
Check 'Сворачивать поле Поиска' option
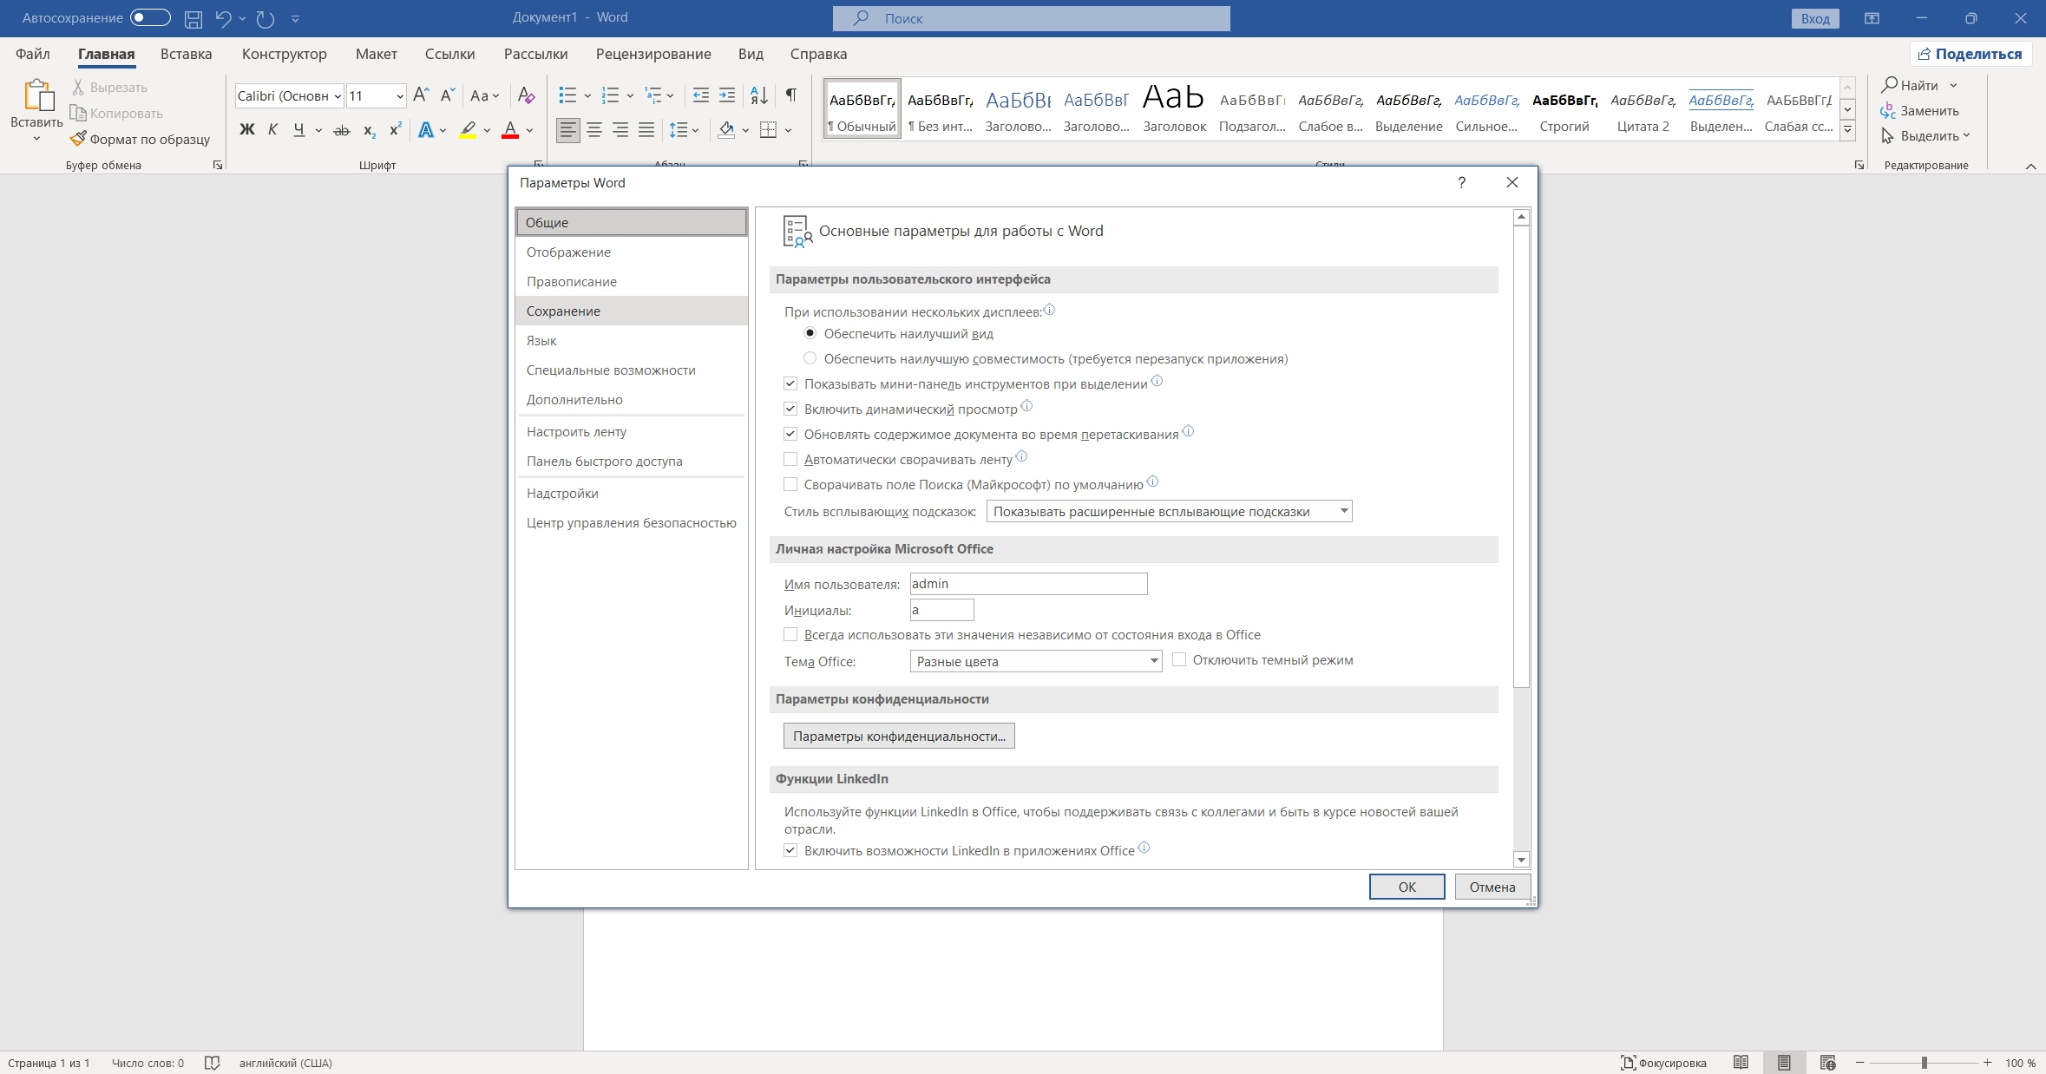790,484
